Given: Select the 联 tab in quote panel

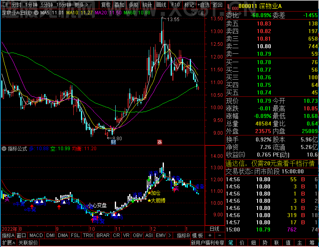Looking at the screenshot, I should pos(276,243).
